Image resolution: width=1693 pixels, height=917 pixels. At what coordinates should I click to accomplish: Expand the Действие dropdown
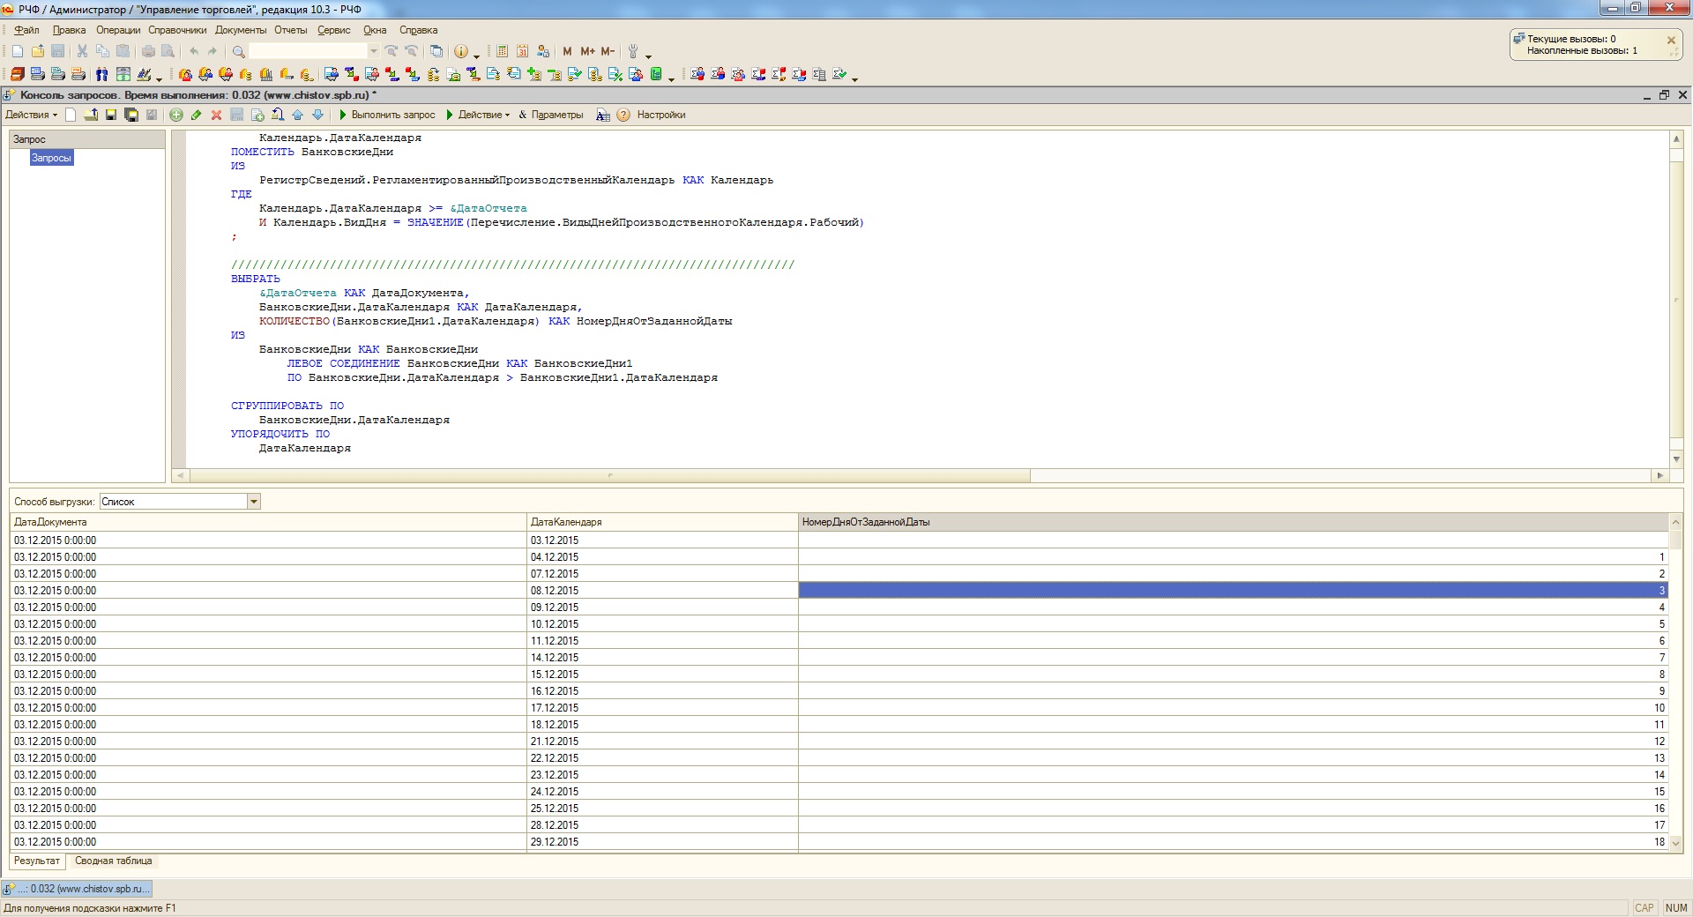coord(479,115)
